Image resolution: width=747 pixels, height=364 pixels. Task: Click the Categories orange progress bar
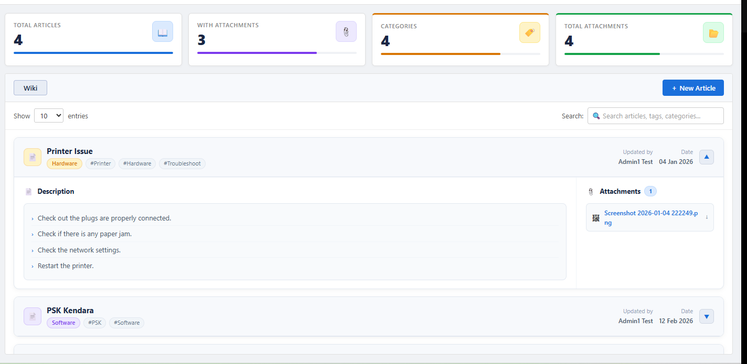(441, 54)
